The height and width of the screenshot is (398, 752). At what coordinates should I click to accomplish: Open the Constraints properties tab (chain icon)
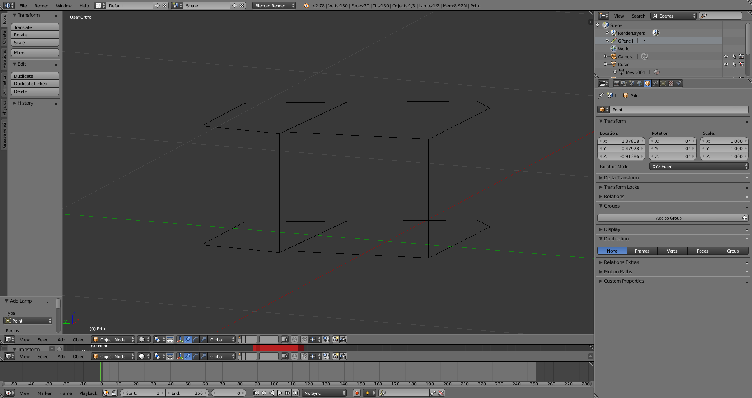(x=655, y=83)
